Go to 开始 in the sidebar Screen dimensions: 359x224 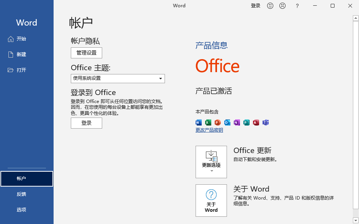click(x=27, y=39)
